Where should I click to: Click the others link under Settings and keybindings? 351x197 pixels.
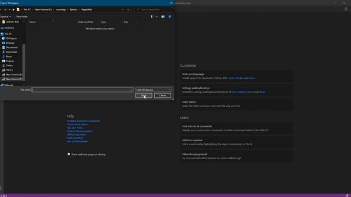pos(262,92)
